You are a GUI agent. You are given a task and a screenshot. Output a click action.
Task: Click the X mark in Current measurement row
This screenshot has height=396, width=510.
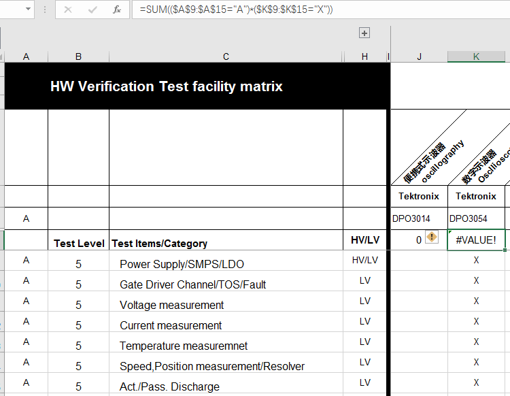coord(476,321)
